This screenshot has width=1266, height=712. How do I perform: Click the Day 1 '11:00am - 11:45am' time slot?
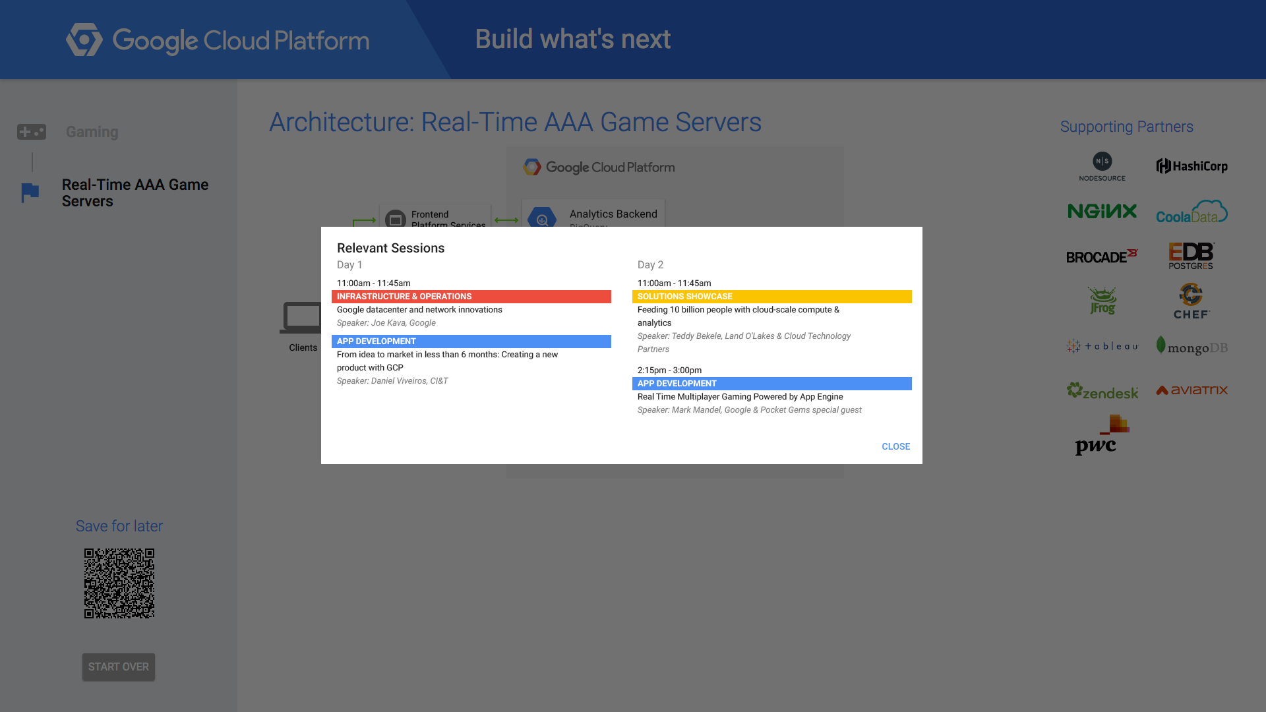point(373,283)
